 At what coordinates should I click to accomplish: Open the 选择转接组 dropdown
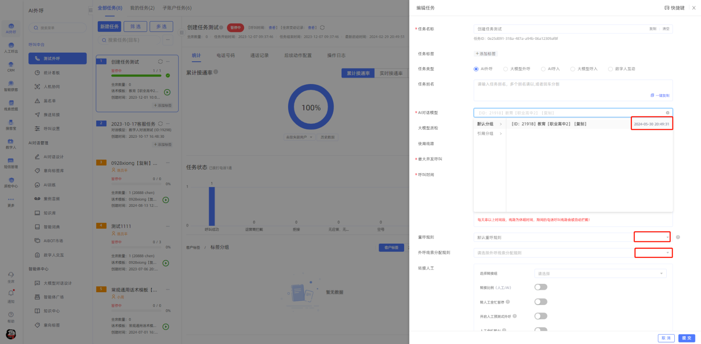[600, 274]
